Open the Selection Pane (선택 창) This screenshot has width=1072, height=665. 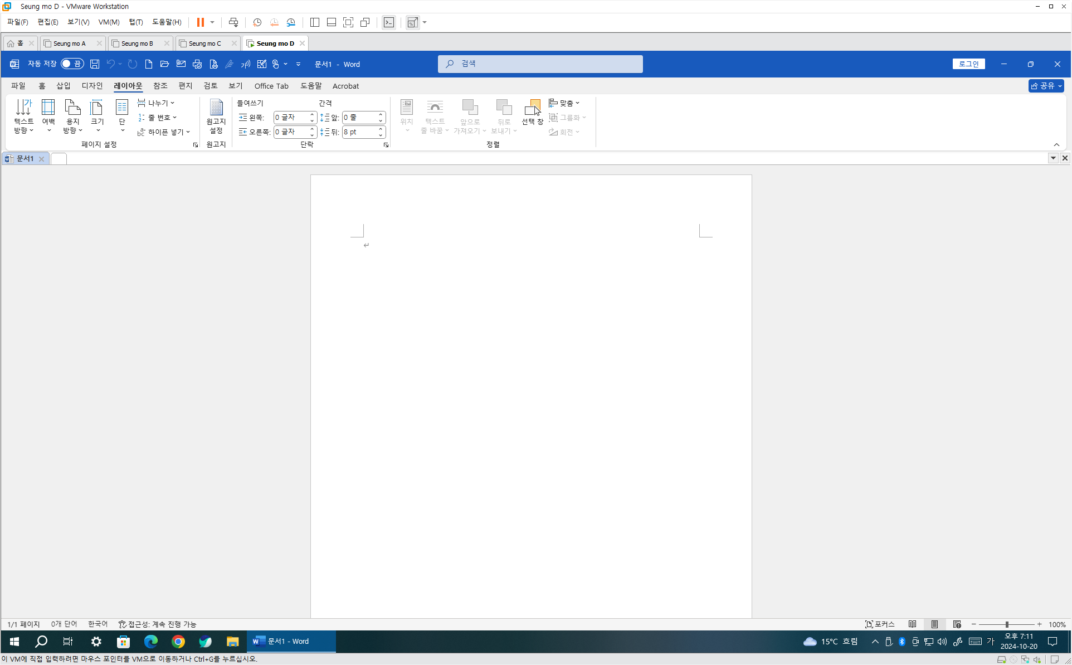[x=532, y=112]
